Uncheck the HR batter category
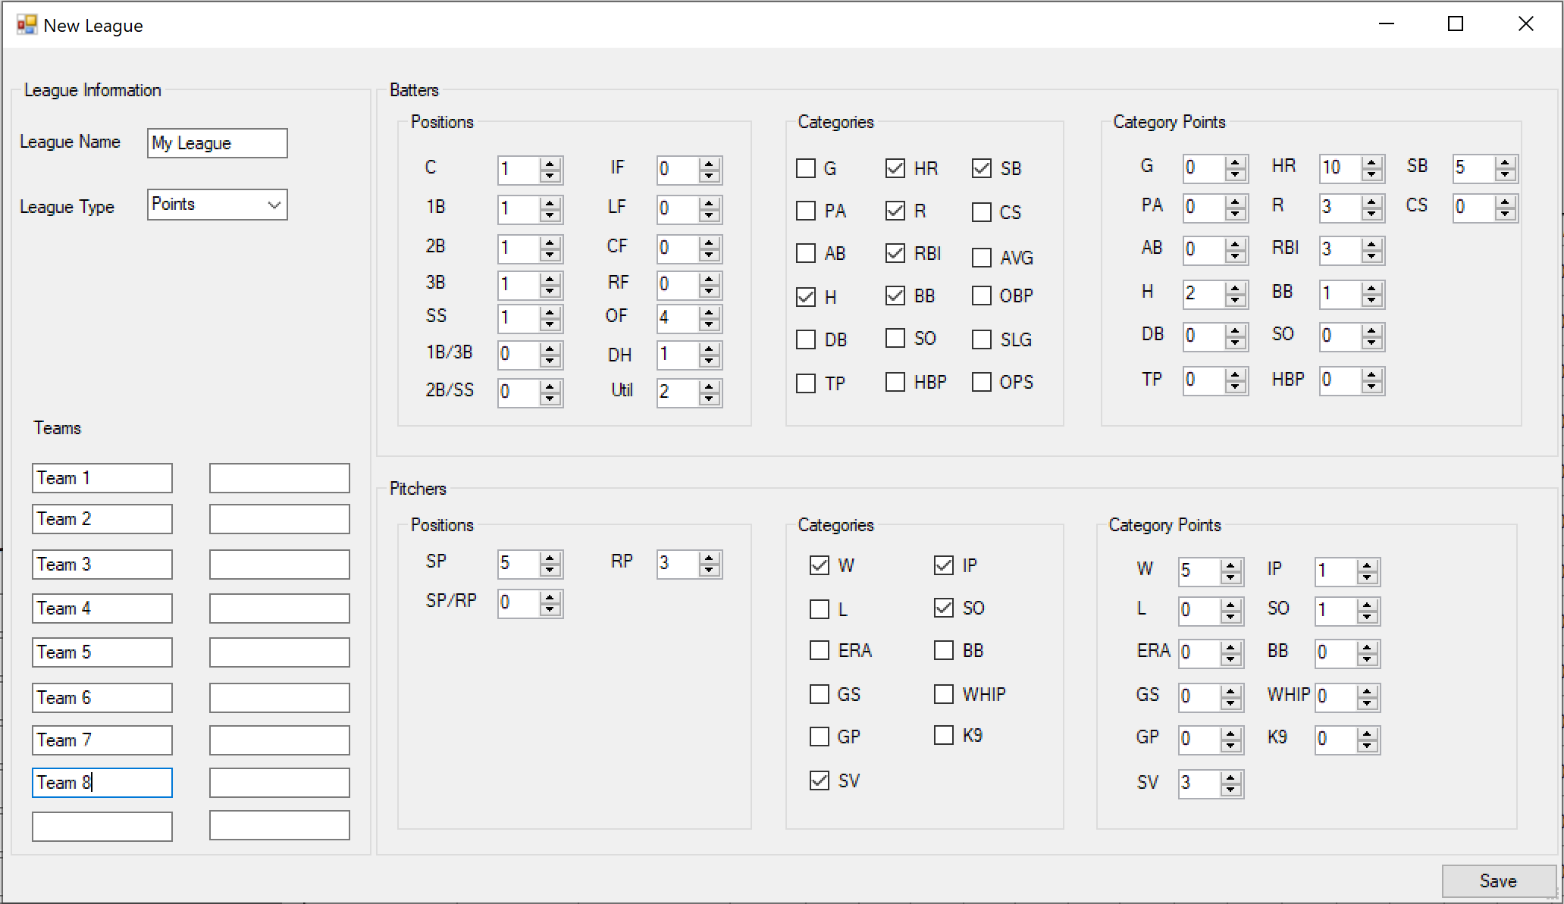This screenshot has width=1564, height=904. 895,168
